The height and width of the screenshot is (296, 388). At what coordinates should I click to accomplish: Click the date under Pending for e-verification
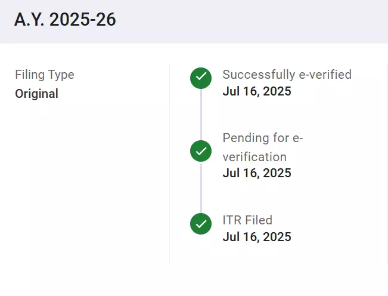pyautogui.click(x=257, y=173)
